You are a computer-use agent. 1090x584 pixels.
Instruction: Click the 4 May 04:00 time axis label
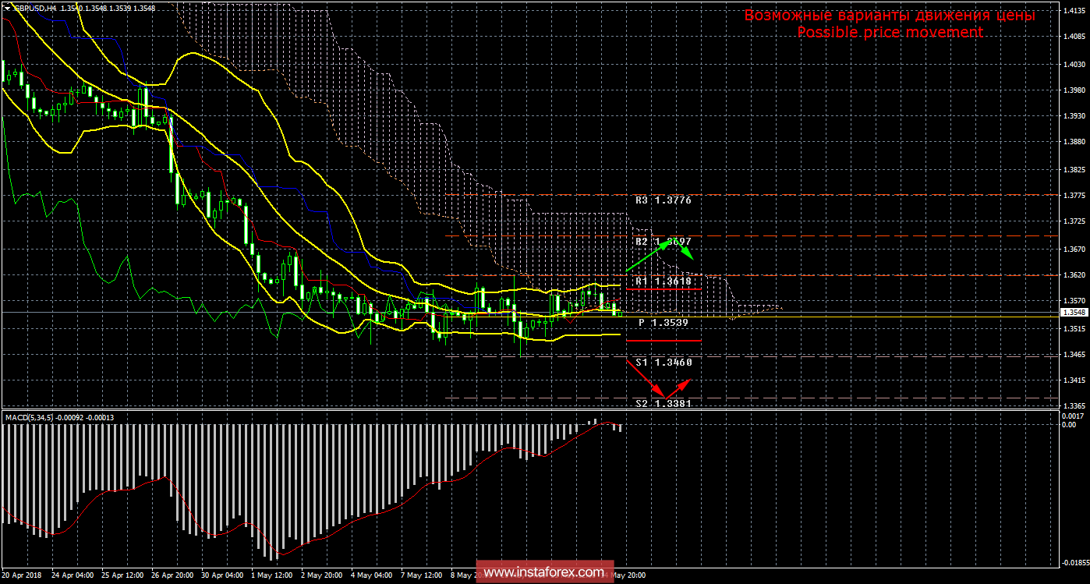(x=372, y=575)
